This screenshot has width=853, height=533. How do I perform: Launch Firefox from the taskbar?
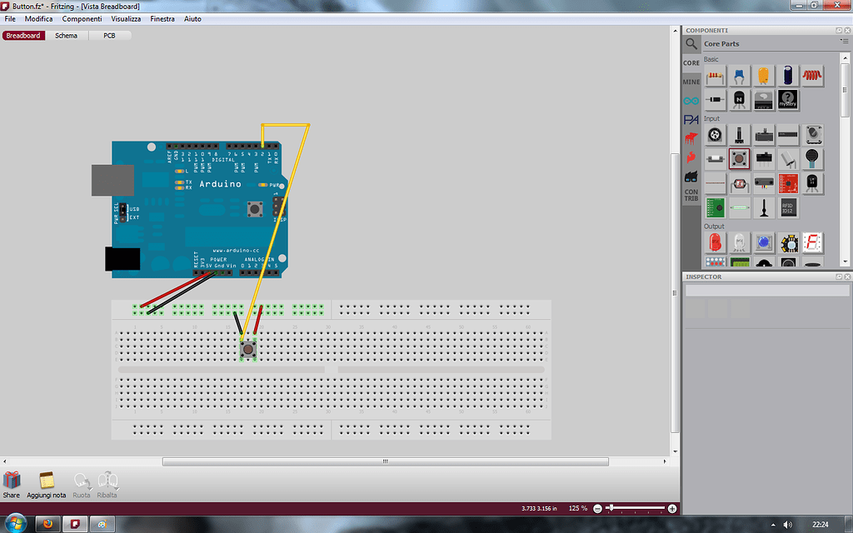[48, 525]
